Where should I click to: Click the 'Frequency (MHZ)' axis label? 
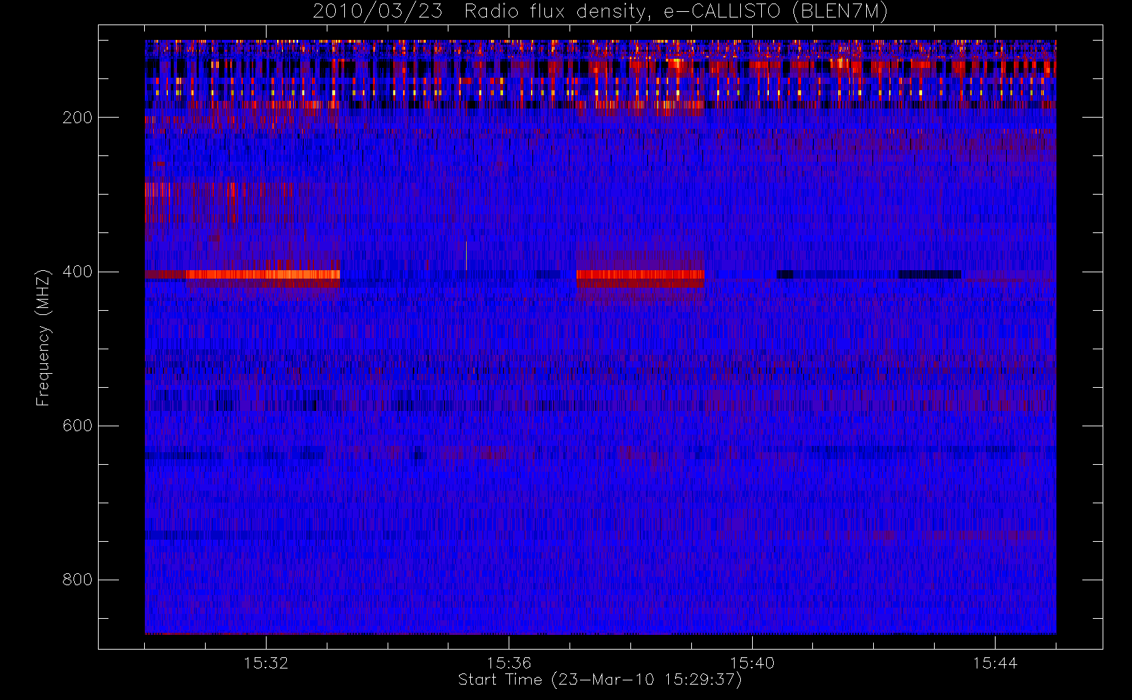click(43, 337)
